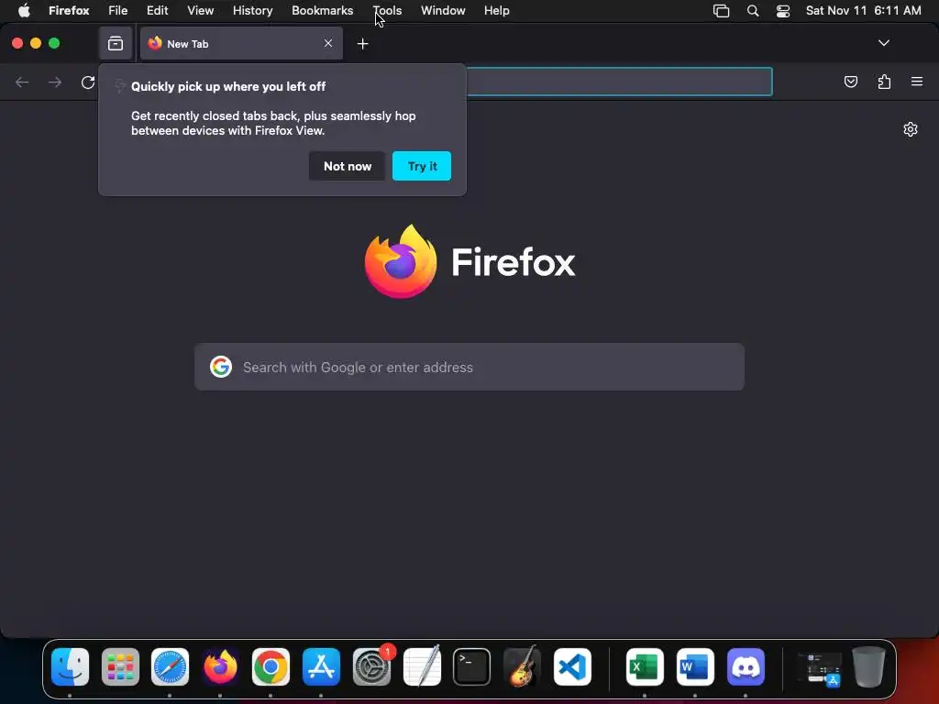Click the Stage Manager menu bar icon
The image size is (939, 704).
click(721, 11)
